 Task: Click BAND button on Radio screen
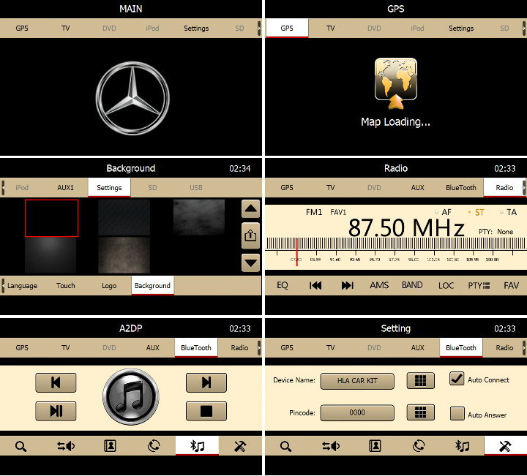[412, 285]
